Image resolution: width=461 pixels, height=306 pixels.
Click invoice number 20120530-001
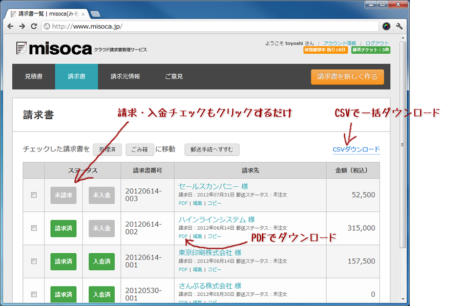(x=143, y=294)
